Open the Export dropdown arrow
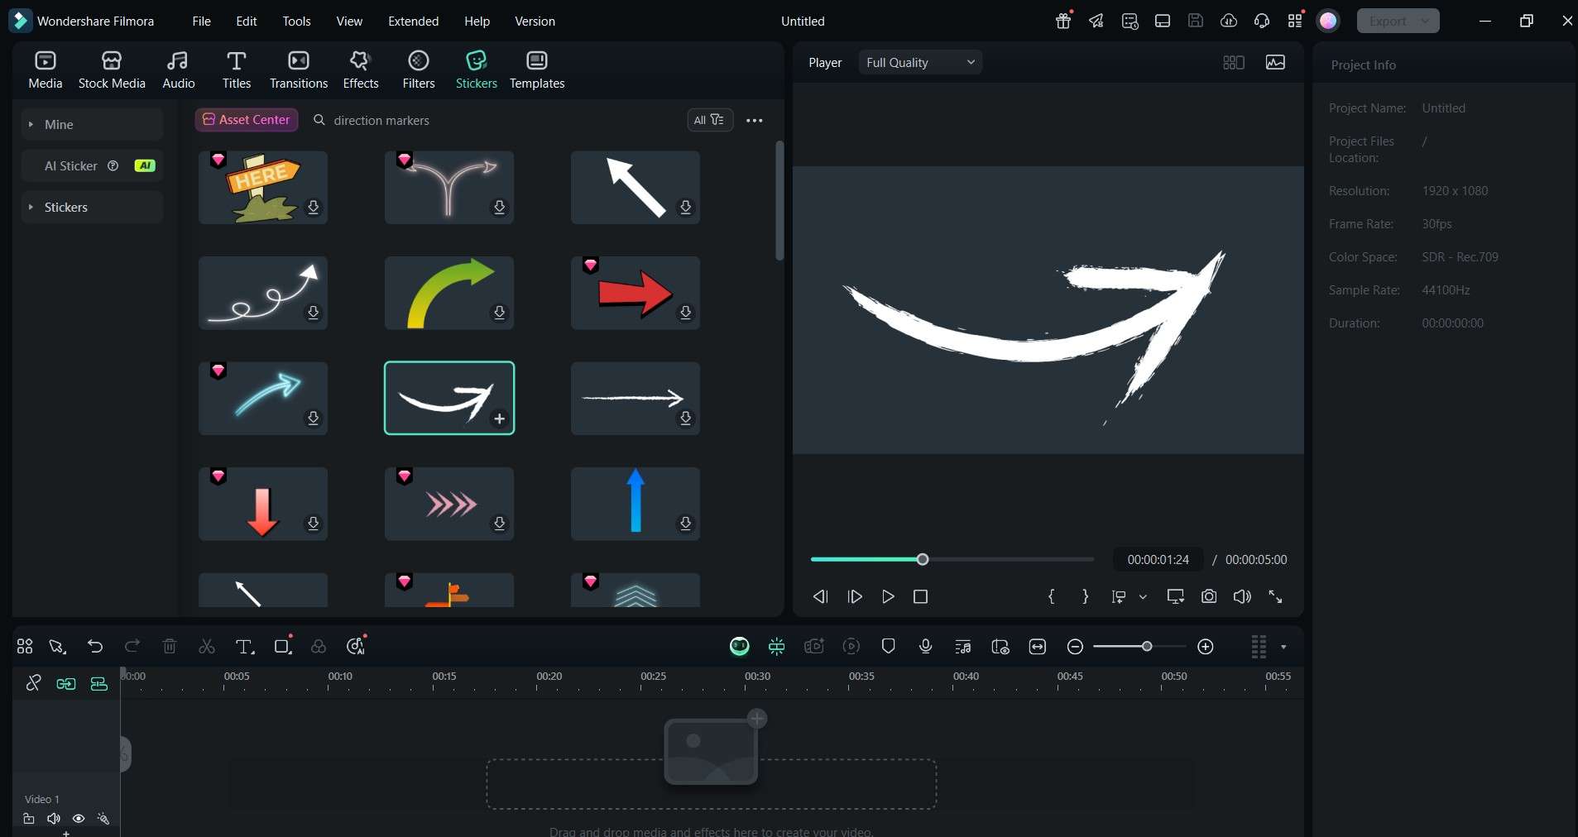The width and height of the screenshot is (1578, 837). click(1426, 21)
